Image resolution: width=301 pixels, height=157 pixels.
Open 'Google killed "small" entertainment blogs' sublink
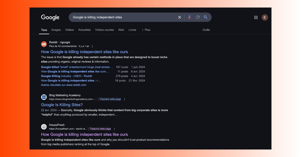click(x=77, y=67)
